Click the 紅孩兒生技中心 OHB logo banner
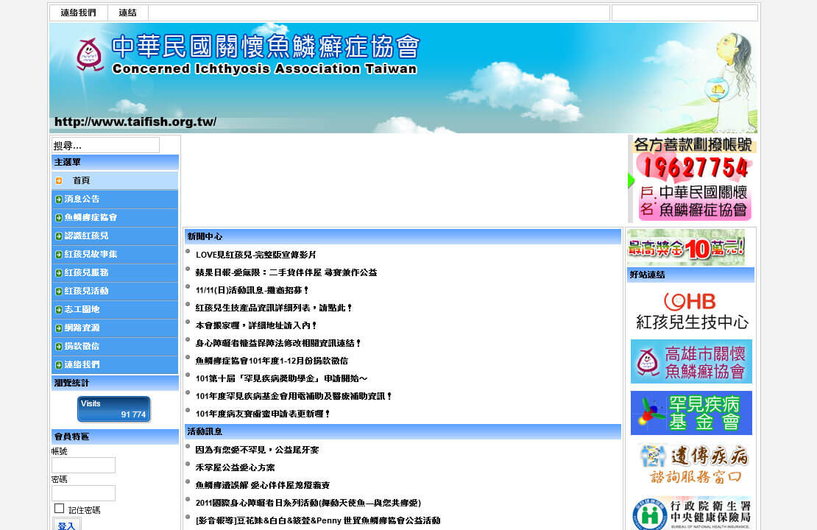This screenshot has width=817, height=530. [690, 311]
